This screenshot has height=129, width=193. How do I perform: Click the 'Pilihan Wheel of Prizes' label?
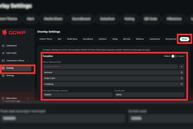pyautogui.click(x=52, y=62)
